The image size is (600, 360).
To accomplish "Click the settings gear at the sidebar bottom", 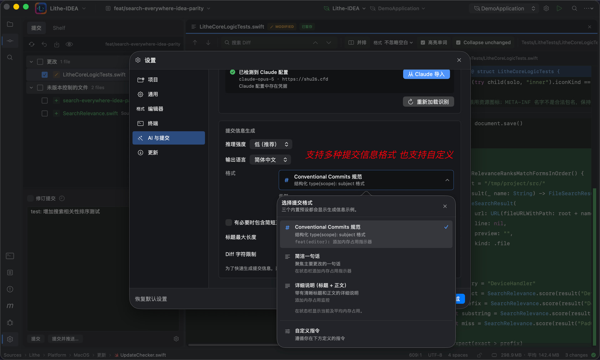I will [x=10, y=339].
